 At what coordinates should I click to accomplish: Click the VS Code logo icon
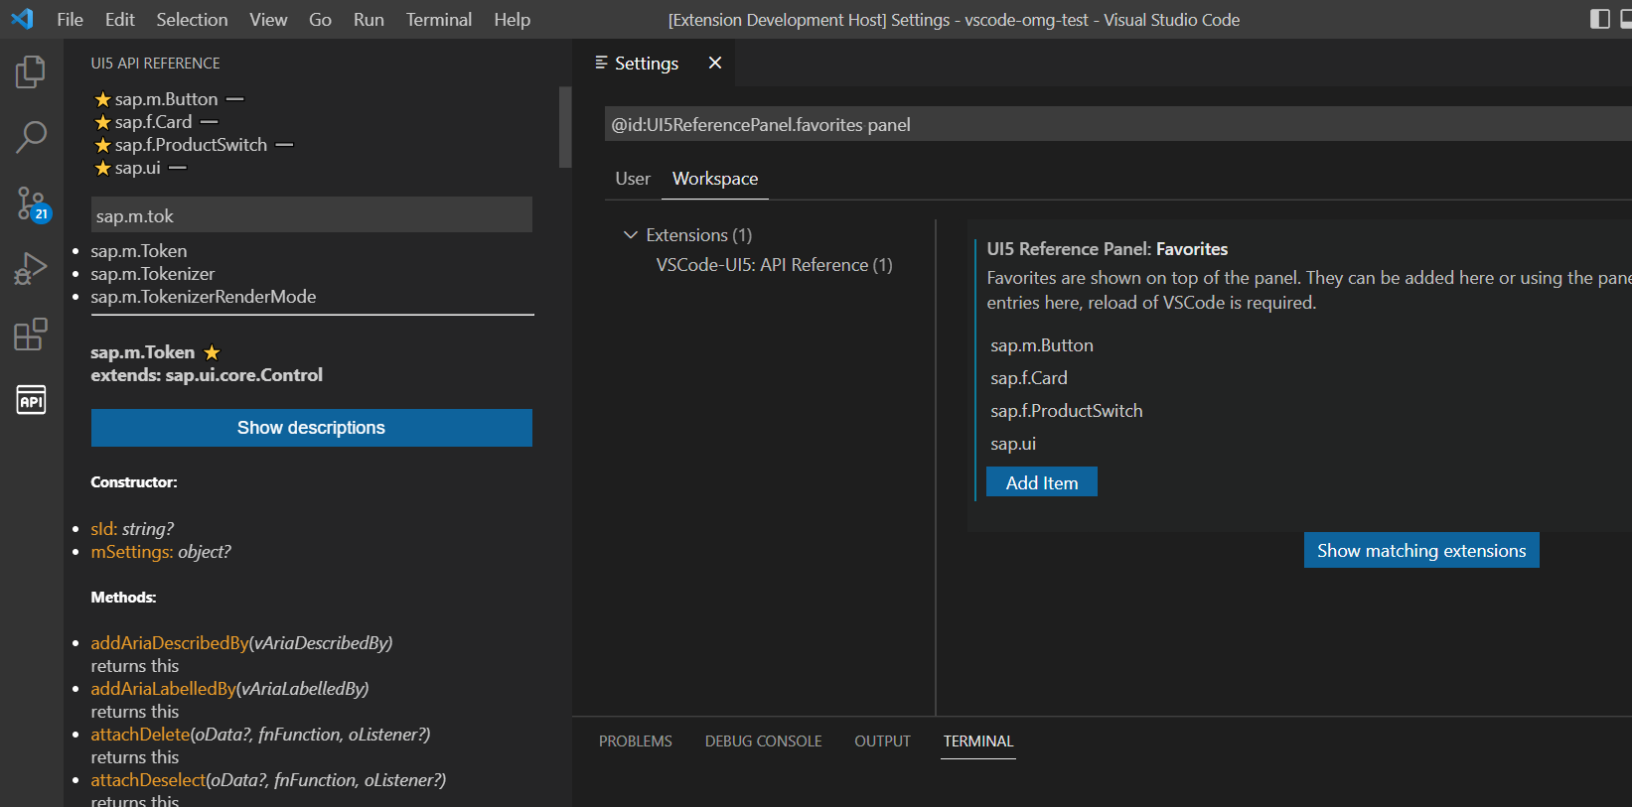pos(22,19)
